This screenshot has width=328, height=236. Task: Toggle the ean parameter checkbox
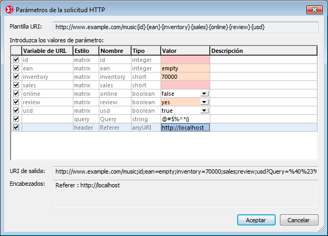pos(16,68)
